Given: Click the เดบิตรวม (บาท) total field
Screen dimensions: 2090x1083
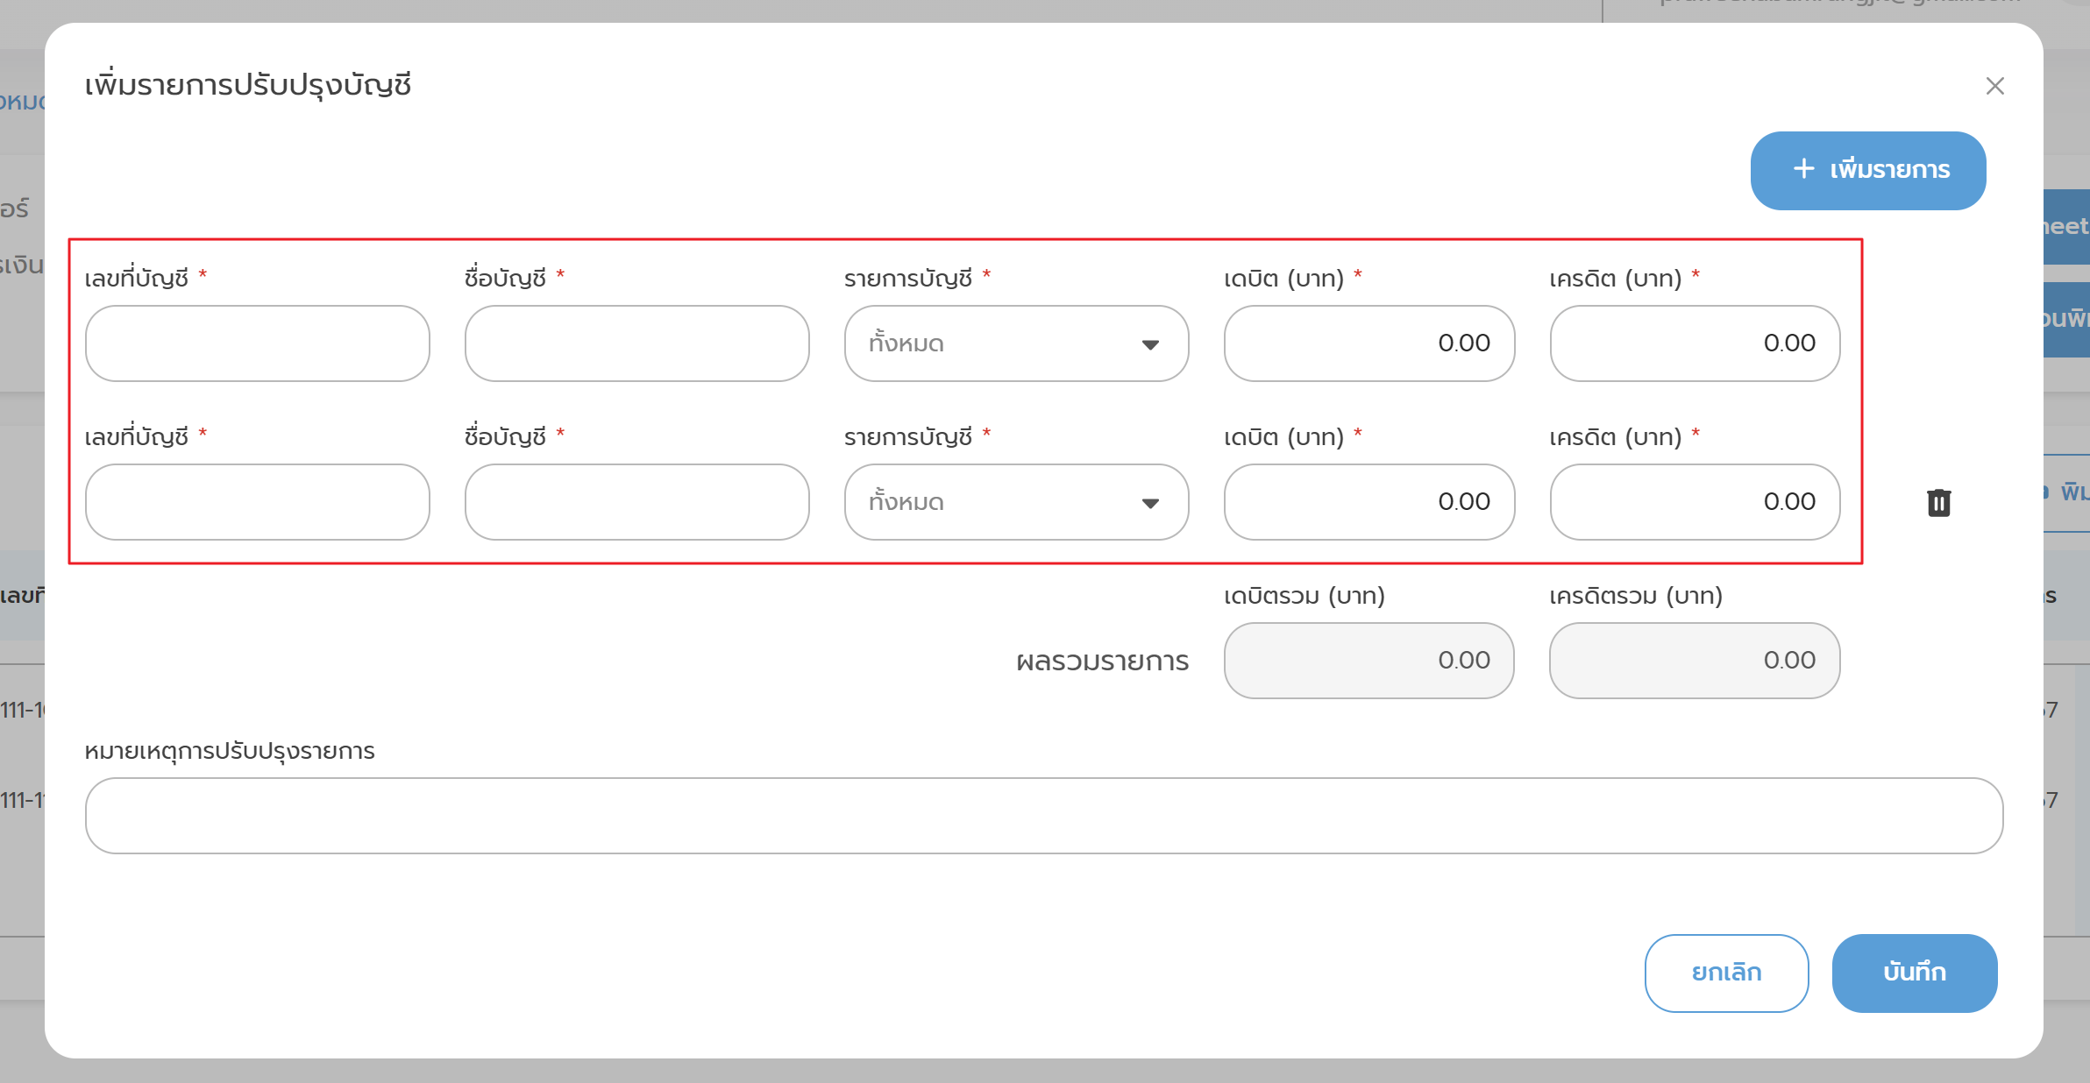Looking at the screenshot, I should click(x=1368, y=661).
